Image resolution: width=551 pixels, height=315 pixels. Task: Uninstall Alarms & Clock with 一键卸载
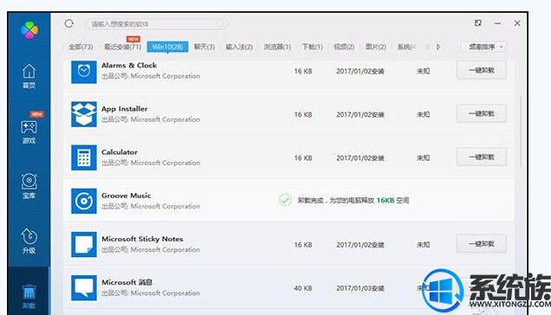[x=481, y=70]
